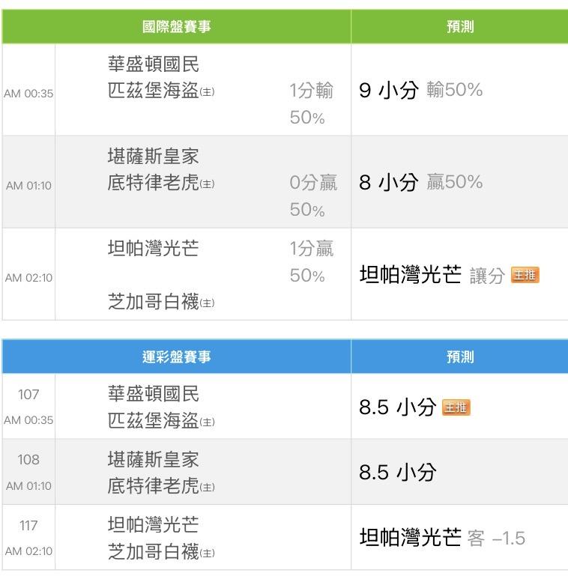
Task: Open 華盛頓國民 in the 國際盤 table
Action: (154, 64)
